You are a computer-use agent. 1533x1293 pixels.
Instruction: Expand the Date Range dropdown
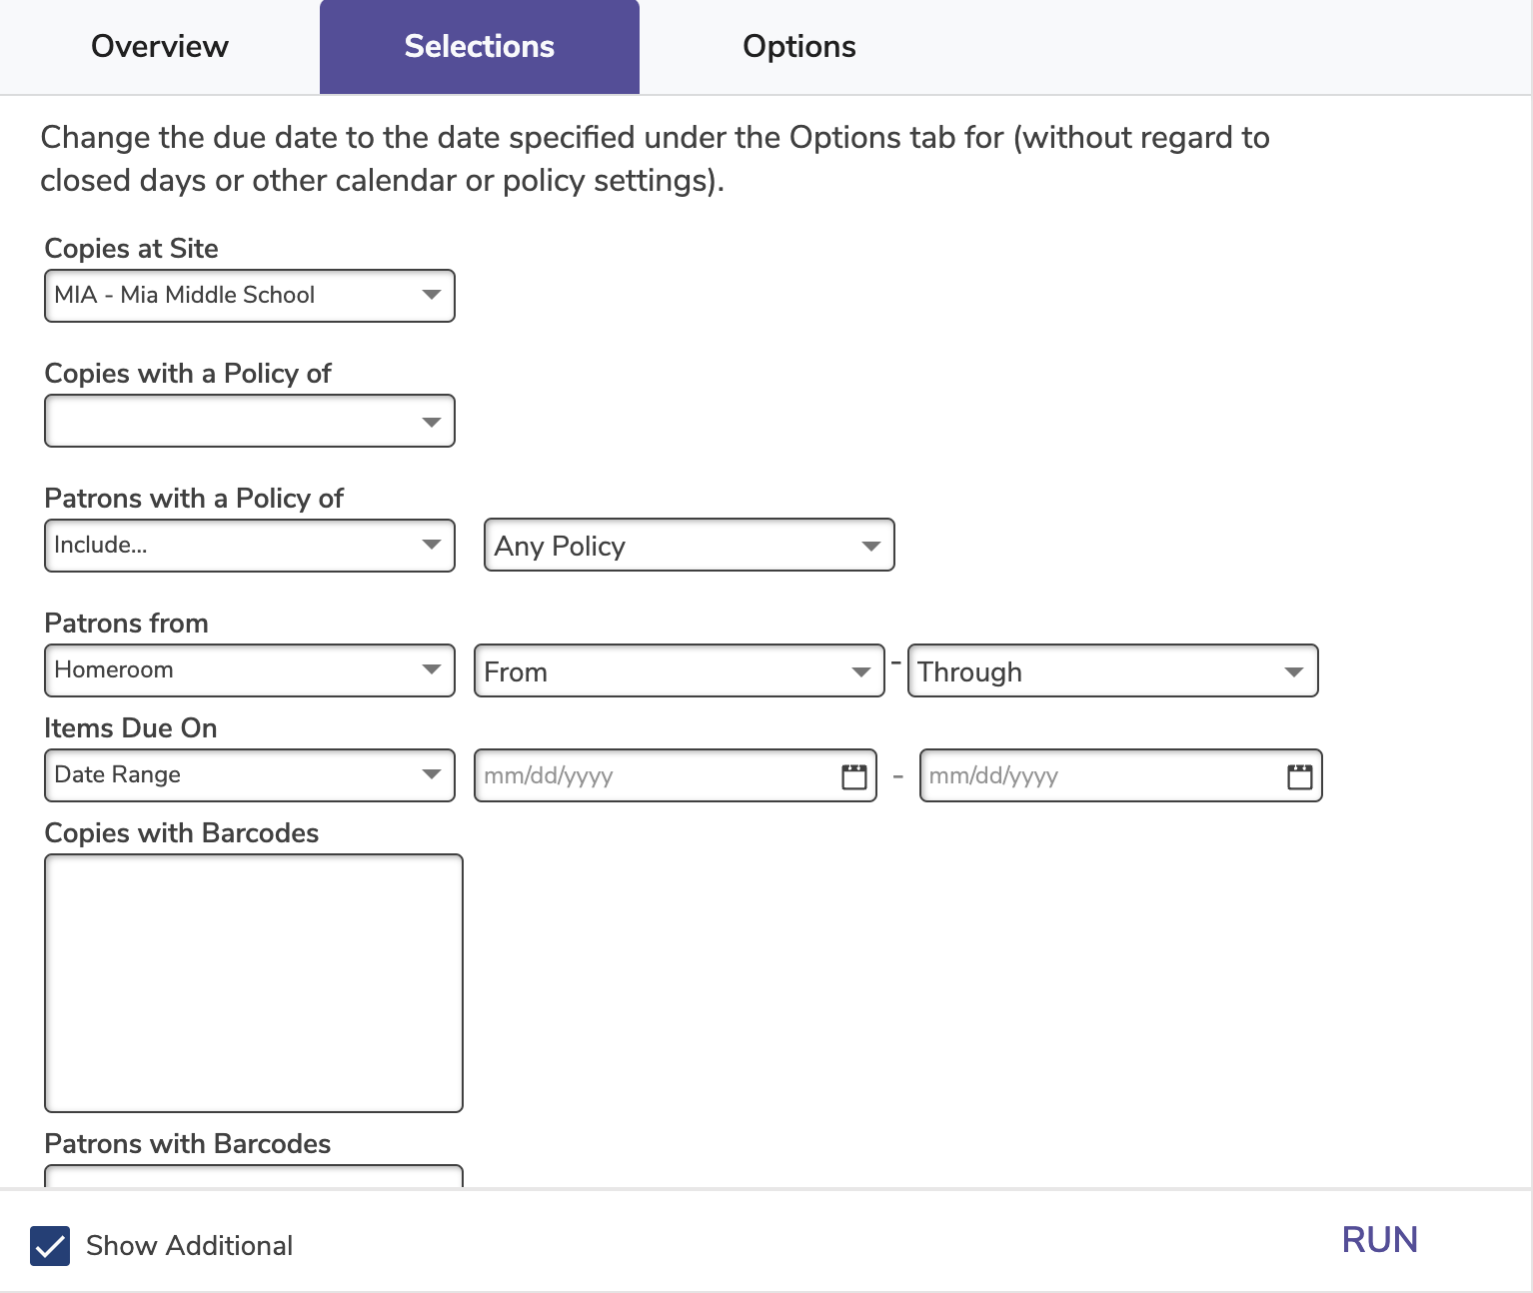(x=250, y=775)
